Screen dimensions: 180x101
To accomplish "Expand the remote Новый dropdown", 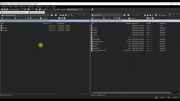I will tap(136, 18).
